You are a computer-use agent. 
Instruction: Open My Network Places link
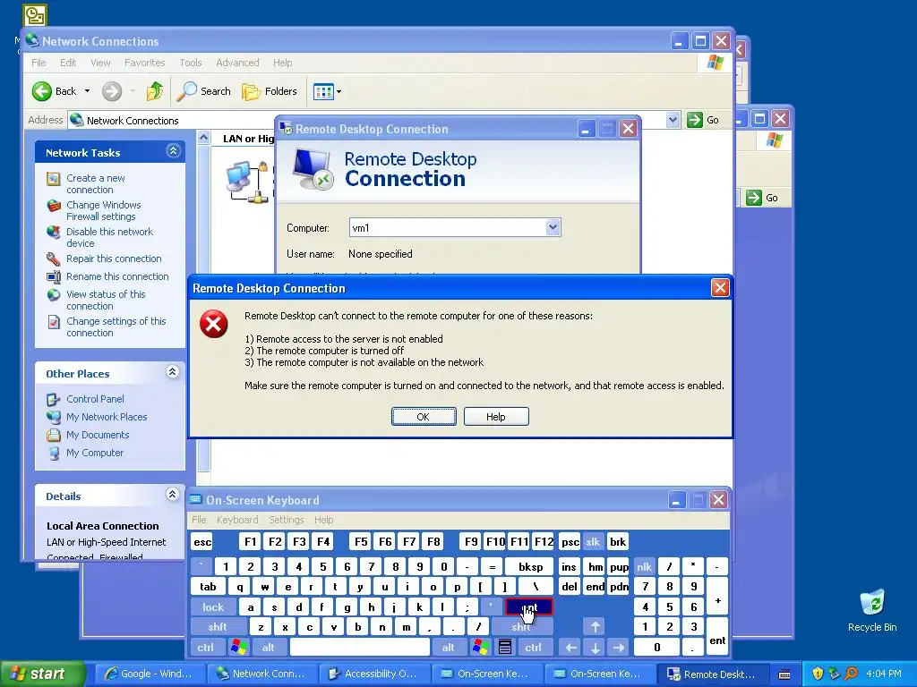[x=107, y=417]
